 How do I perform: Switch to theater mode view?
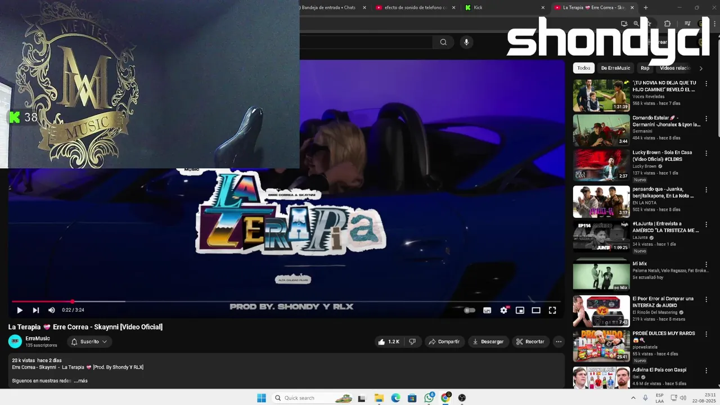(536, 310)
